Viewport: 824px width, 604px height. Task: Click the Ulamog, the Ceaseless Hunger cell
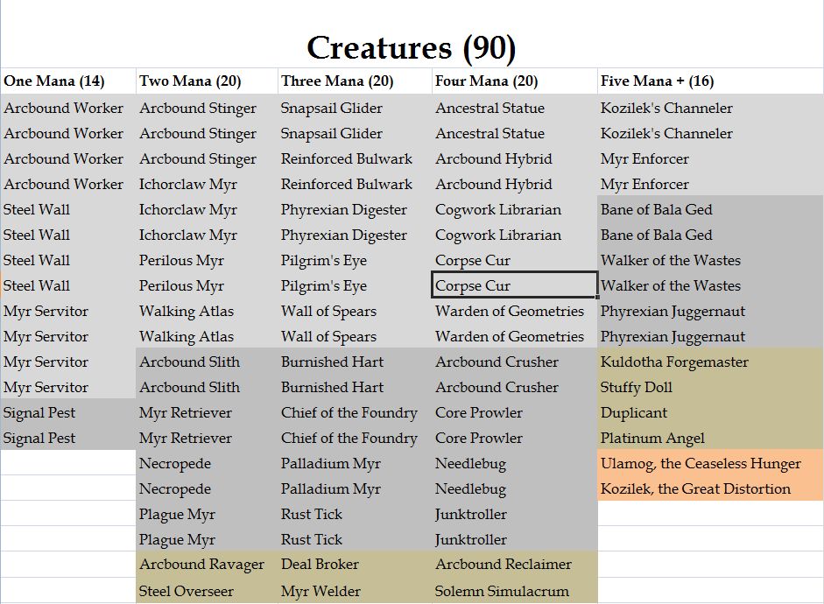[x=710, y=463]
